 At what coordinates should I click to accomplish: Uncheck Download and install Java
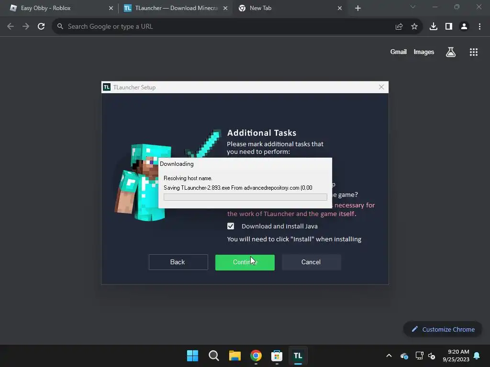(x=231, y=226)
